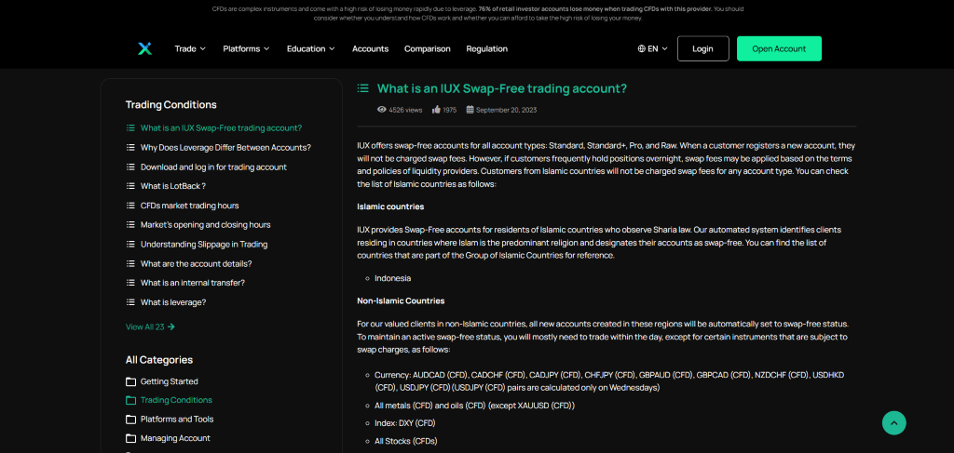Click the scroll-to-top arrow button

tap(893, 422)
